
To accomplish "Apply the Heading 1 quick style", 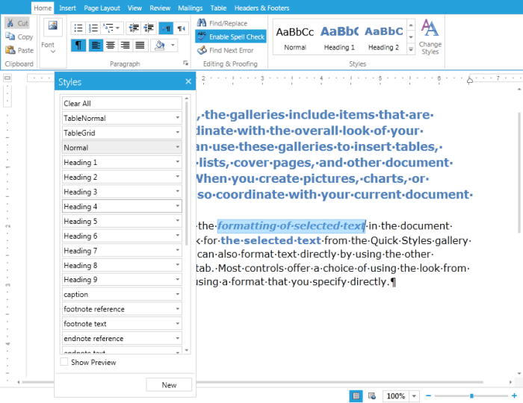I will point(339,37).
